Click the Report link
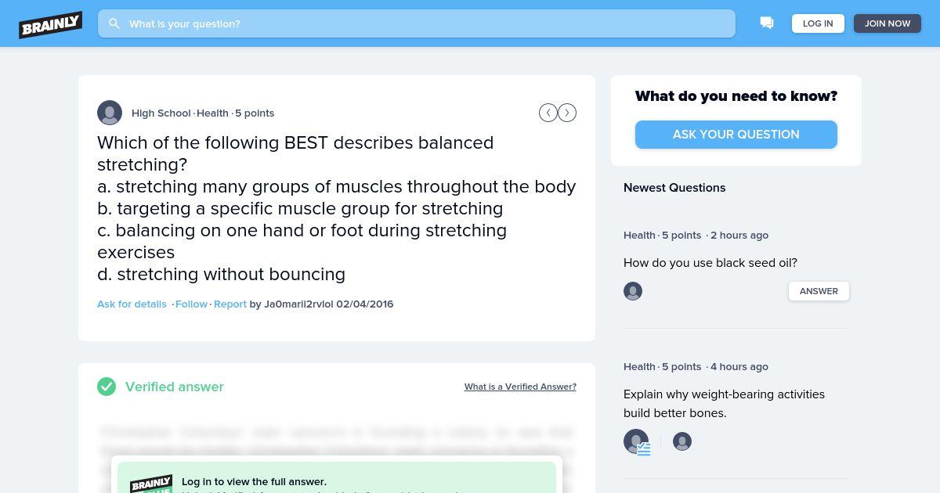 230,304
